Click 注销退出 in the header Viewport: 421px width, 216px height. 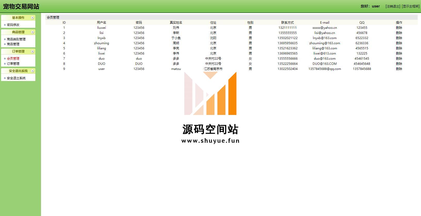pyautogui.click(x=393, y=6)
